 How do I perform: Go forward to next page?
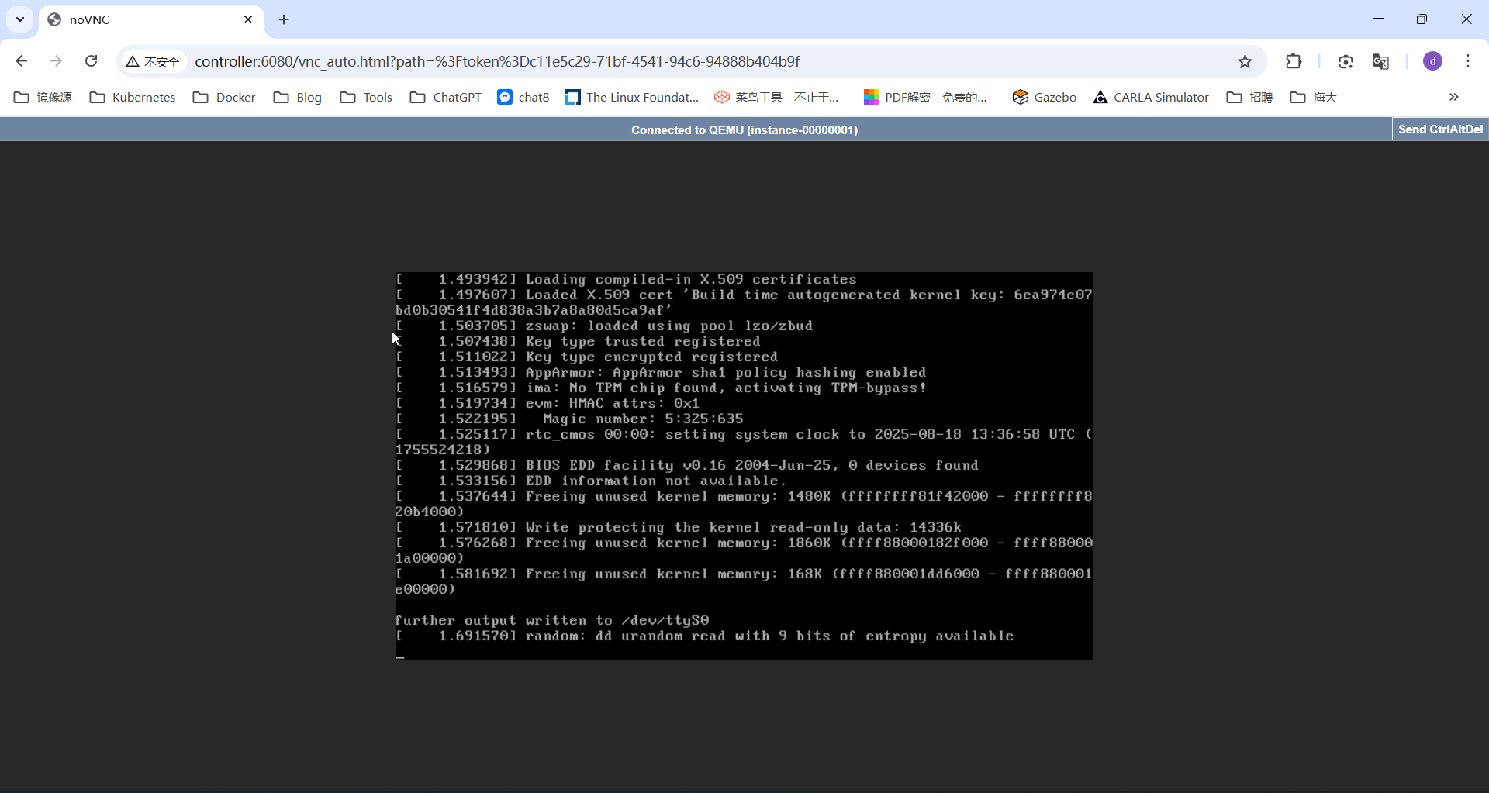pyautogui.click(x=56, y=61)
